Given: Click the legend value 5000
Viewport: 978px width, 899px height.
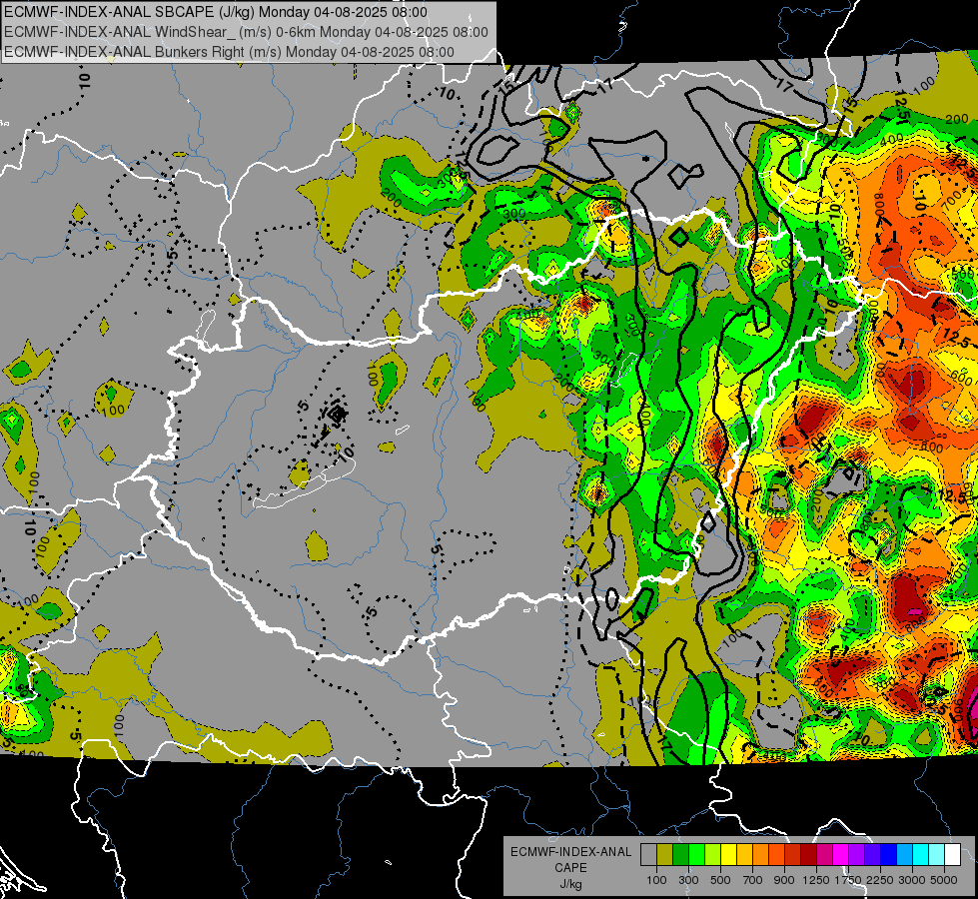Looking at the screenshot, I should click(944, 880).
